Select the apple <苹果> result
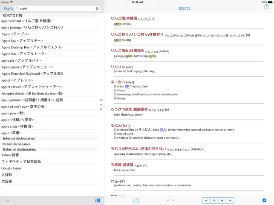 pyautogui.click(x=49, y=133)
